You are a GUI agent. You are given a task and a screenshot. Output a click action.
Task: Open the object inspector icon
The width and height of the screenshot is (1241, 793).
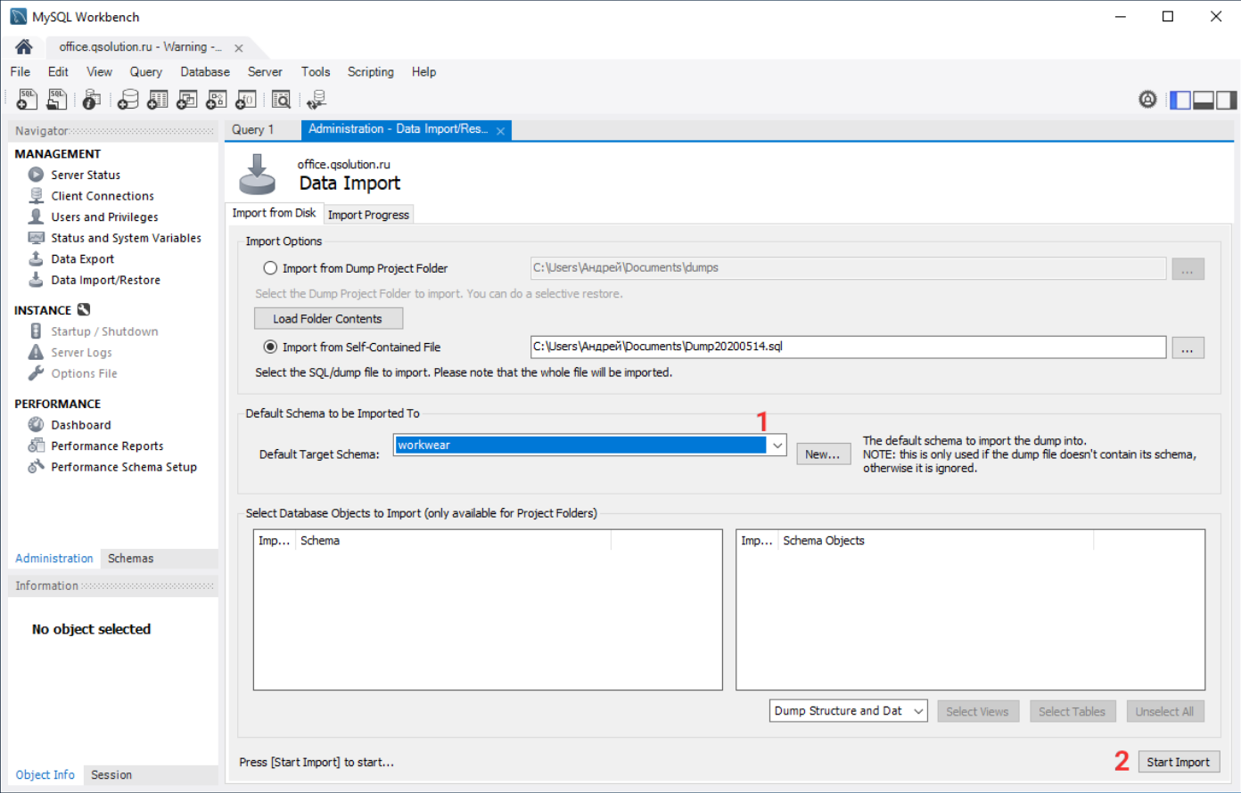pyautogui.click(x=91, y=100)
